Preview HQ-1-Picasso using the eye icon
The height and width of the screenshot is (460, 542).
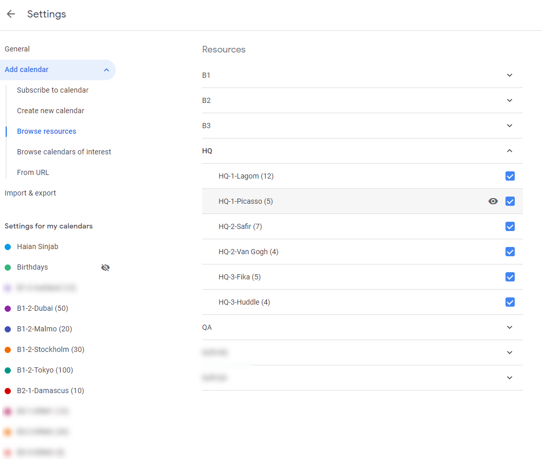493,201
